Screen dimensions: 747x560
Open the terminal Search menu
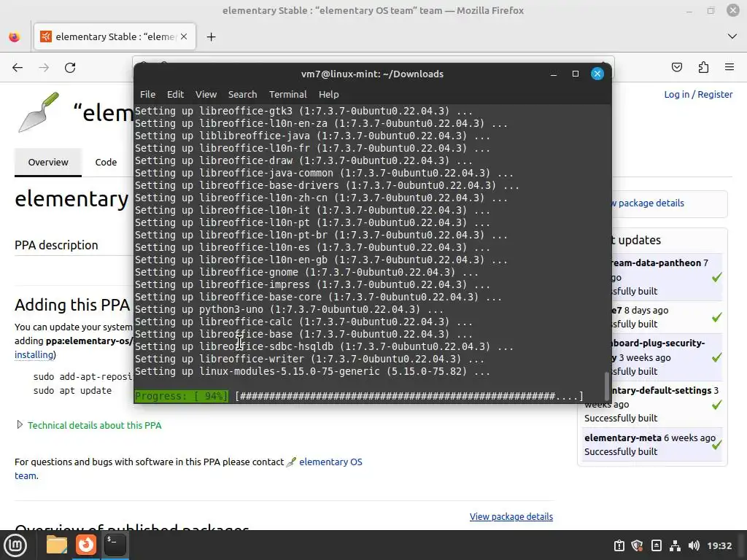242,94
